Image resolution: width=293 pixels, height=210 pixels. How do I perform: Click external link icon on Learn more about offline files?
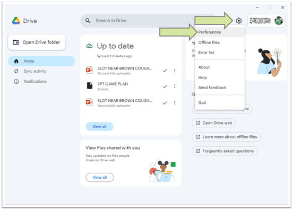pyautogui.click(x=197, y=137)
